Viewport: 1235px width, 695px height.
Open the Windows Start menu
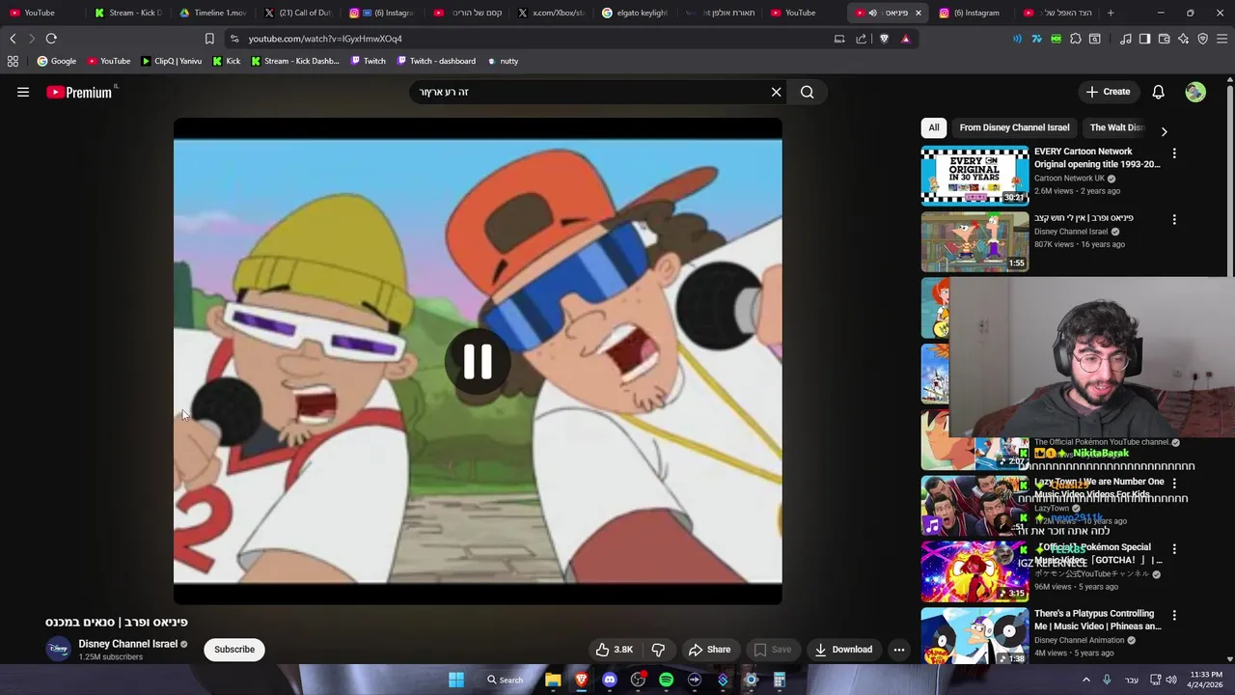pyautogui.click(x=455, y=680)
